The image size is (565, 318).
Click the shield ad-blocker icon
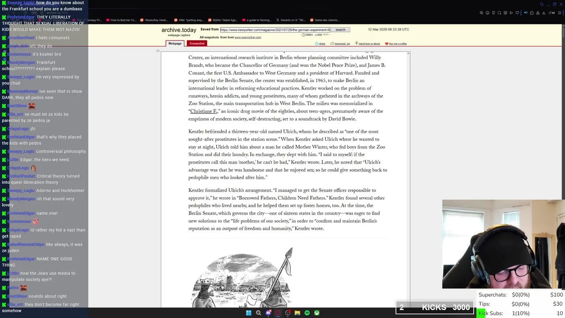(x=505, y=13)
